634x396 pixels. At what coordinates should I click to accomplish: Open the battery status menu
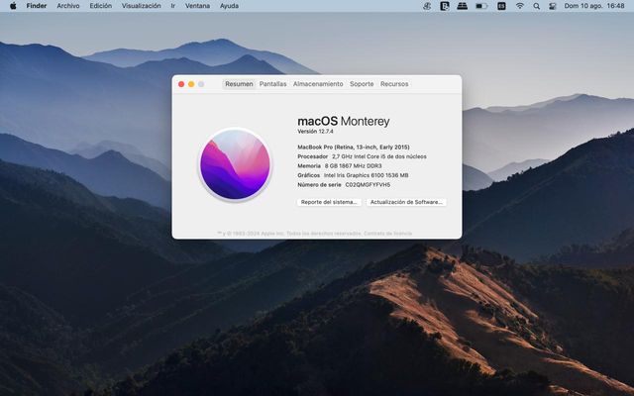click(x=481, y=6)
